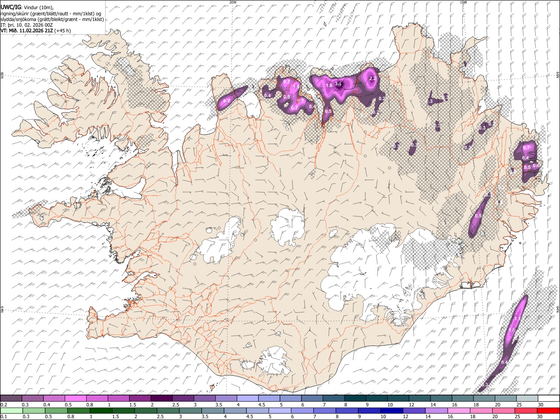Image resolution: width=560 pixels, height=420 pixels.
Task: Click the 1.0 snowfall value on the map
Action: pyautogui.click(x=296, y=87)
